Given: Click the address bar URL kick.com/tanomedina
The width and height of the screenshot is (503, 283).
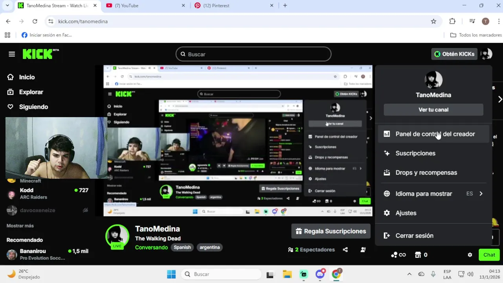Looking at the screenshot, I should [83, 21].
